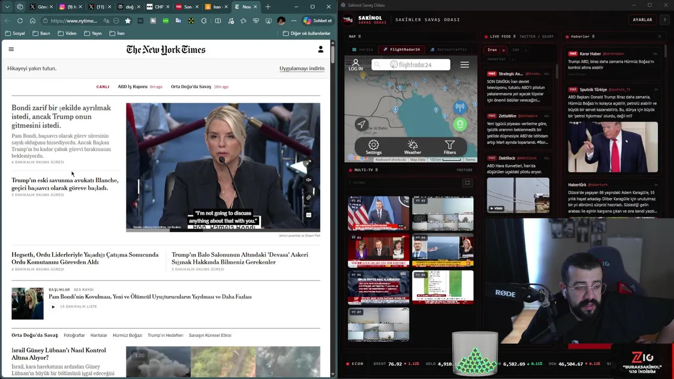The image size is (674, 379).
Task: Open the Yayın bookmarks folder
Action: pyautogui.click(x=93, y=33)
